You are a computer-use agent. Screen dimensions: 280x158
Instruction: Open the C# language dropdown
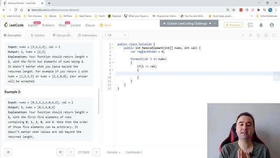[115, 35]
